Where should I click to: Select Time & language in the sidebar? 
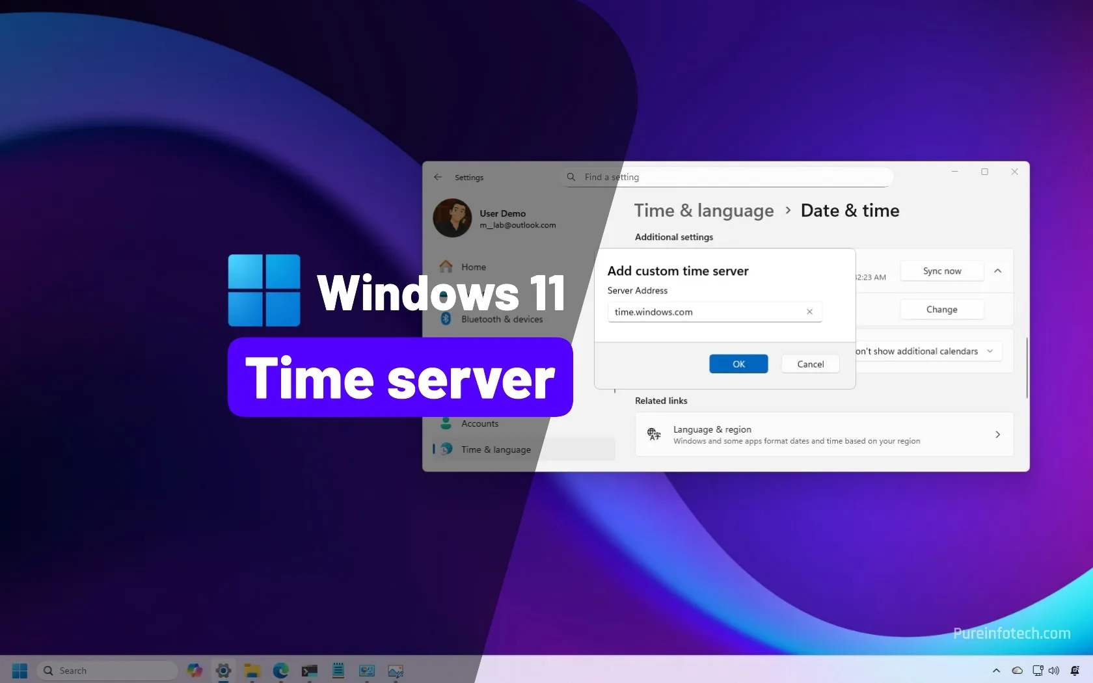tap(496, 449)
